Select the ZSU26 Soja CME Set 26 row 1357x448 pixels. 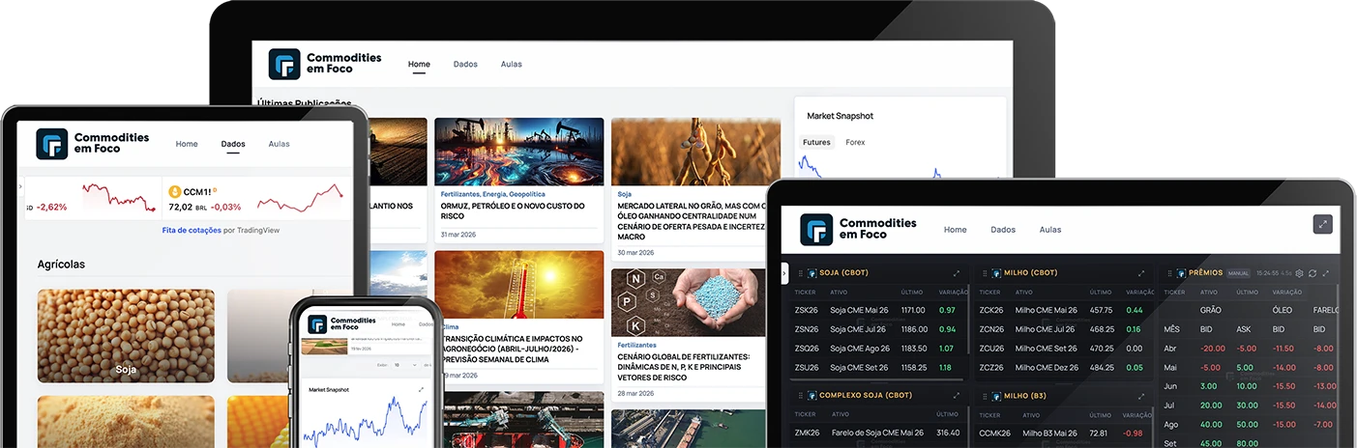coord(877,368)
